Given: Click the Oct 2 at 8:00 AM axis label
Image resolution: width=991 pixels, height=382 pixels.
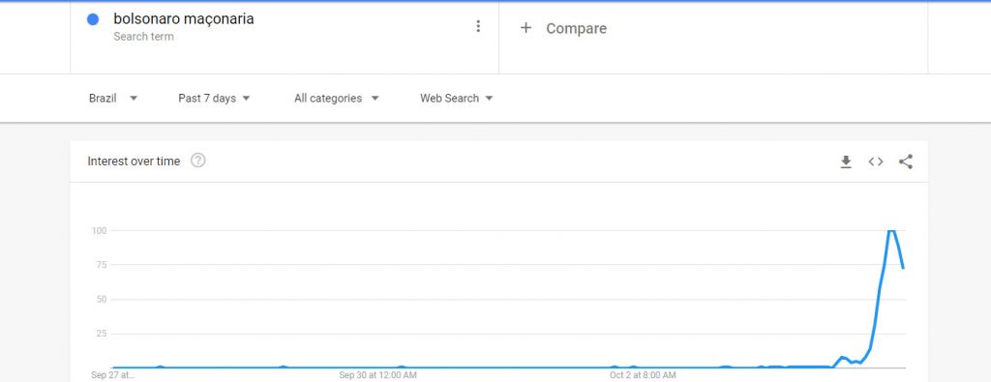Looking at the screenshot, I should tap(643, 375).
